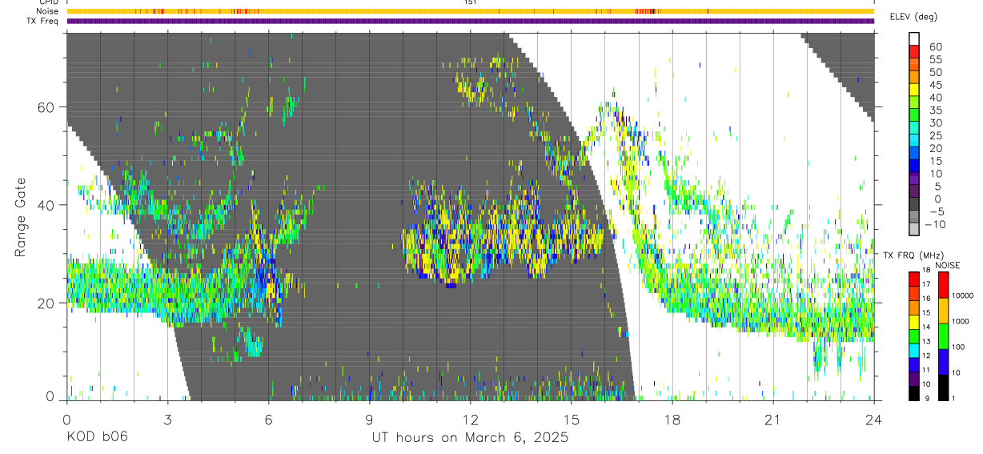Click the '30' elevation colorbar label
This screenshot has width=983, height=454.
click(935, 123)
